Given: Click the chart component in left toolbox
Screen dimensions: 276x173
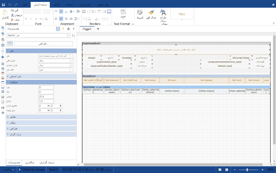Looking at the screenshot, I should [x=3, y=107].
